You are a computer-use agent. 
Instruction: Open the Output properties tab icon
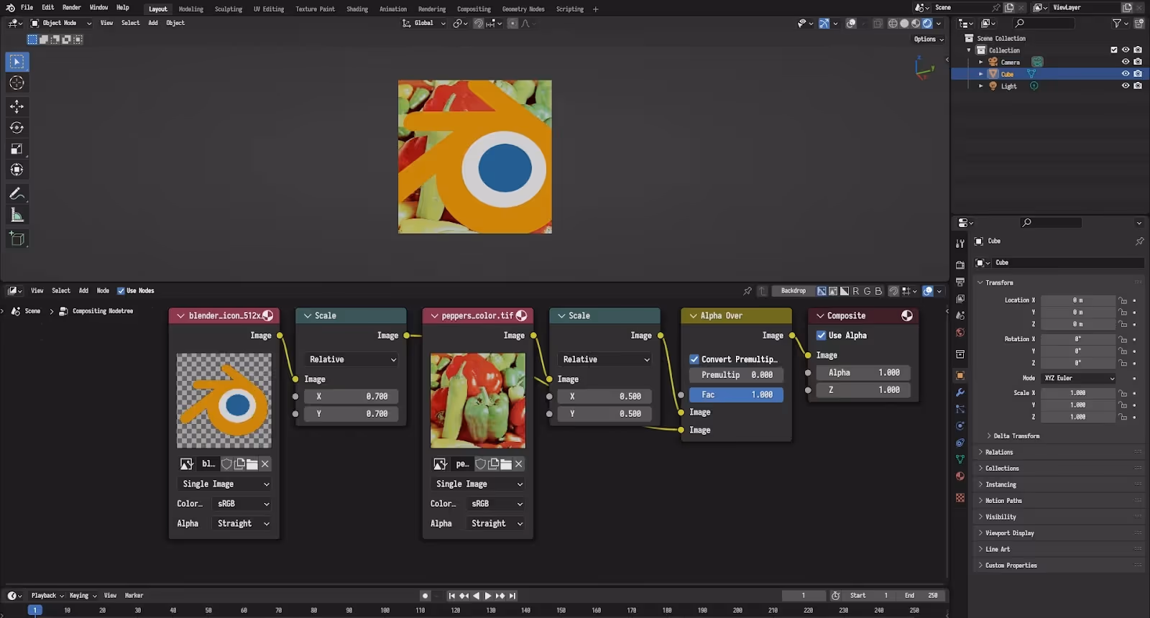960,282
